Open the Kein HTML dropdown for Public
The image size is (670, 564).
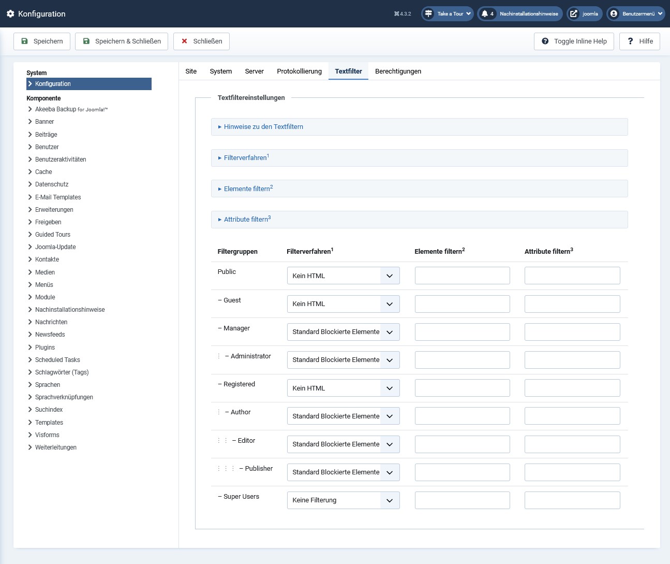coord(343,276)
